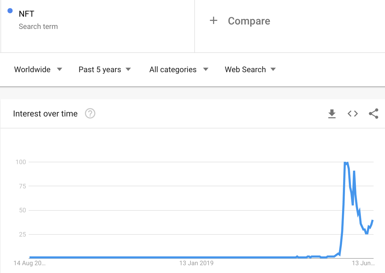Click the Compare button text
The image size is (385, 273).
tap(249, 21)
